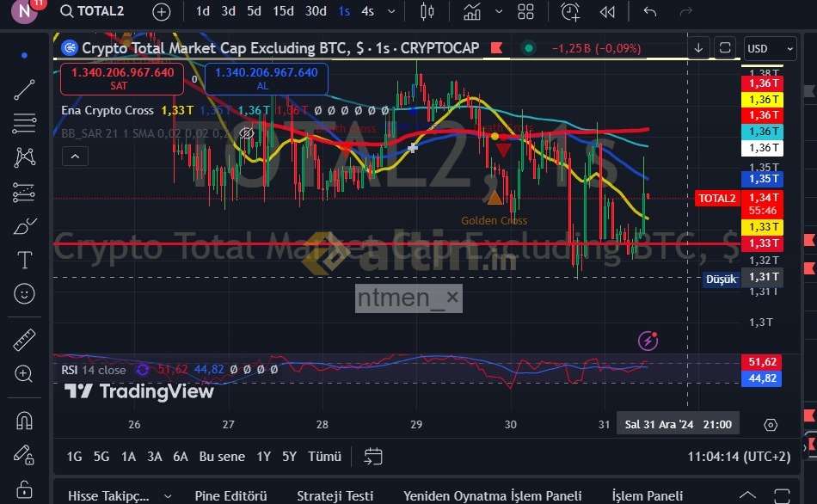Set the range to Tümü
Viewport: 817px width, 504px height.
[x=324, y=457]
